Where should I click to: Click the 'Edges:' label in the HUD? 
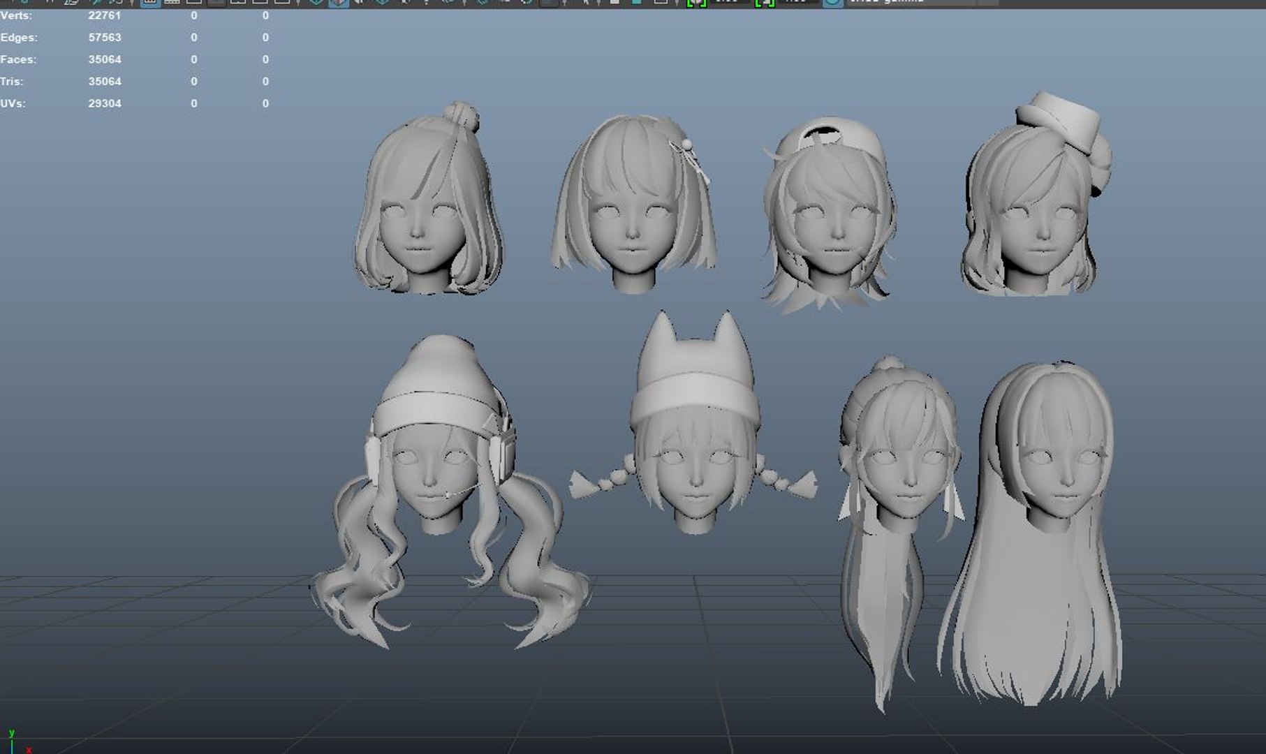(19, 38)
